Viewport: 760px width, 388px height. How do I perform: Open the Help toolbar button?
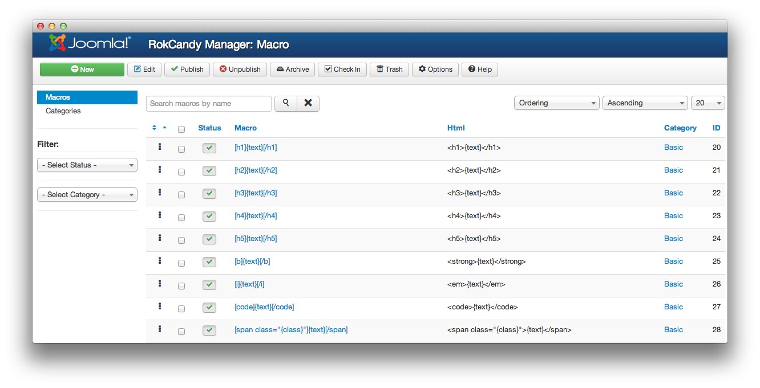(x=480, y=70)
